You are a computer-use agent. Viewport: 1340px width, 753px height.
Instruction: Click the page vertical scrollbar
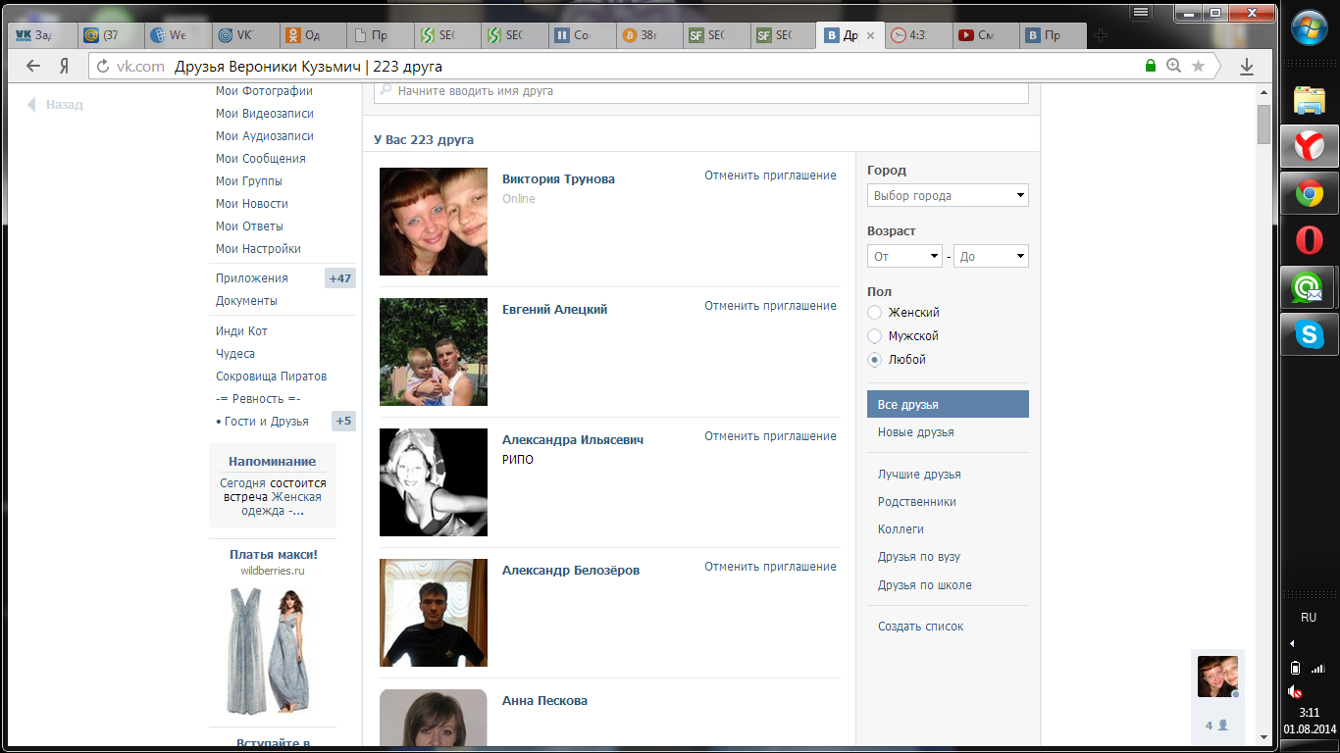1263,123
